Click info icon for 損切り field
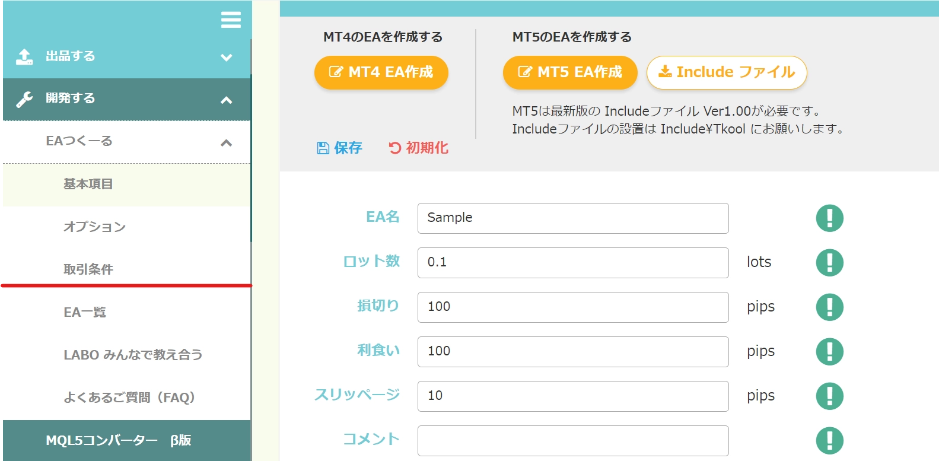This screenshot has width=939, height=461. pyautogui.click(x=829, y=307)
